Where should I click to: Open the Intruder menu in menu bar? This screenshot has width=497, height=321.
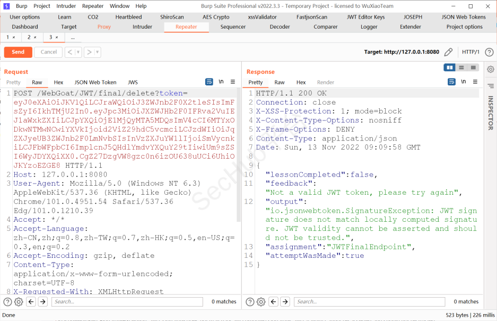(66, 6)
